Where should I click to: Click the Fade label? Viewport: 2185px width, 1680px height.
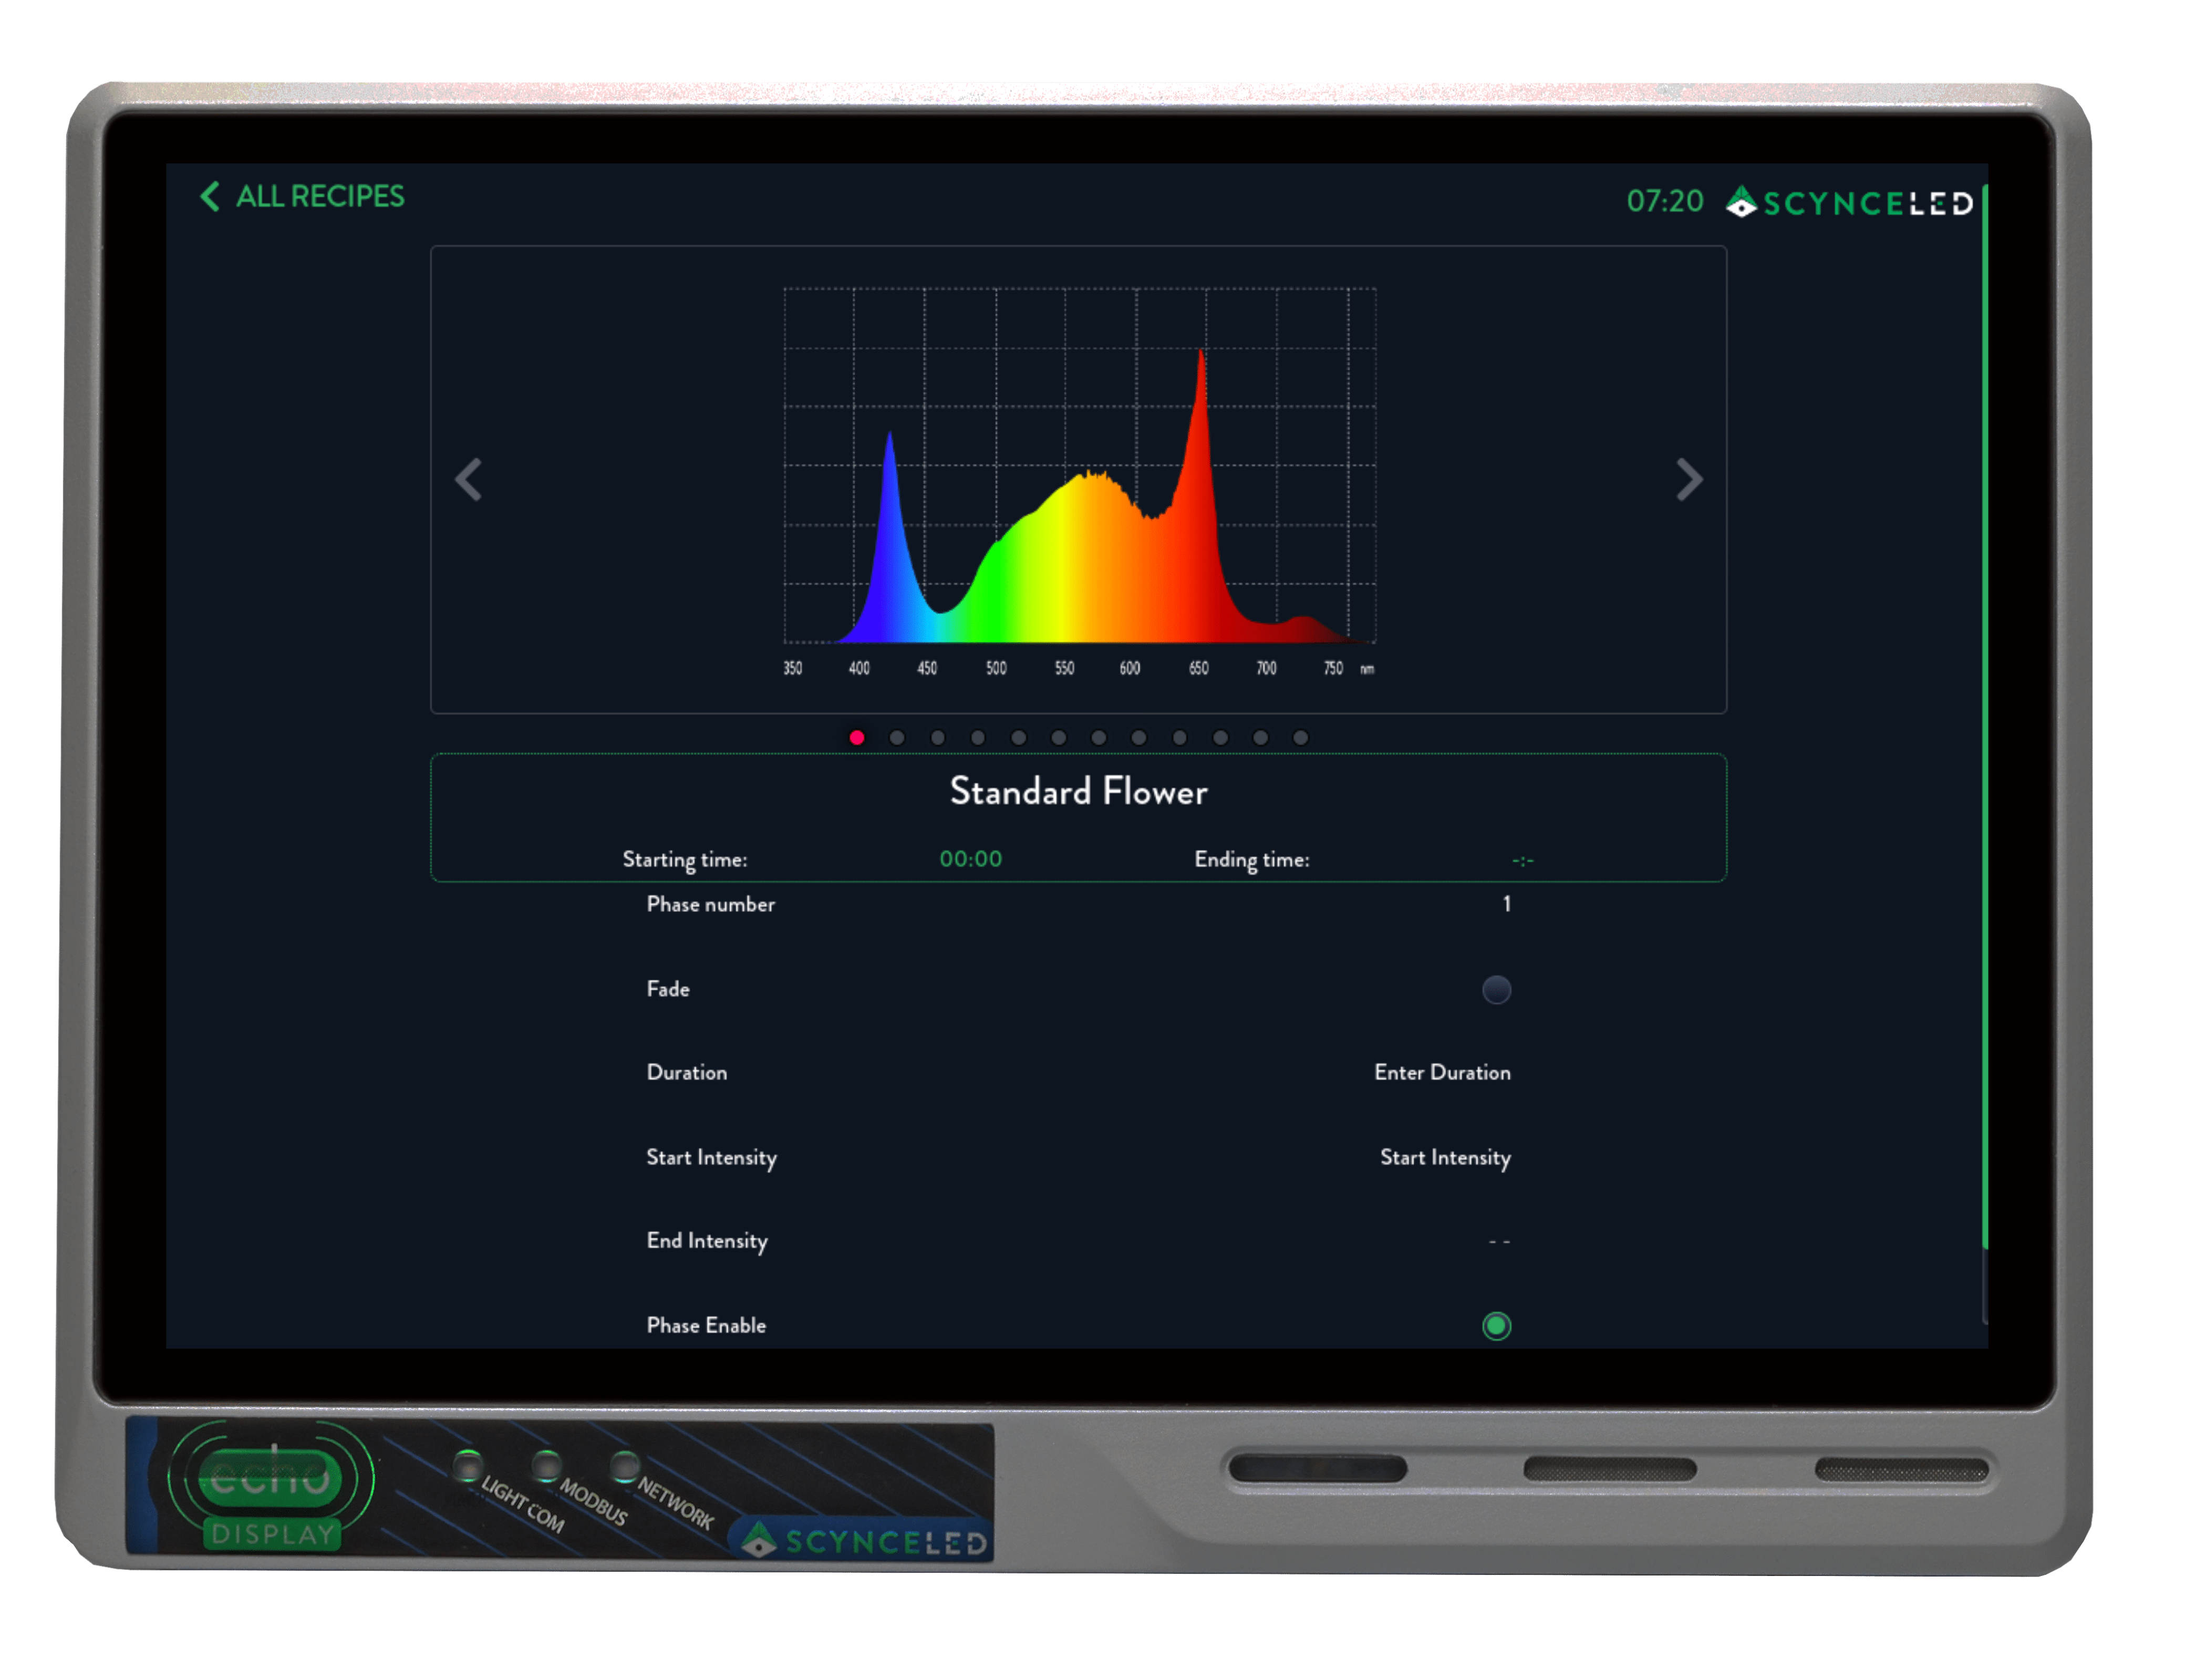point(668,990)
